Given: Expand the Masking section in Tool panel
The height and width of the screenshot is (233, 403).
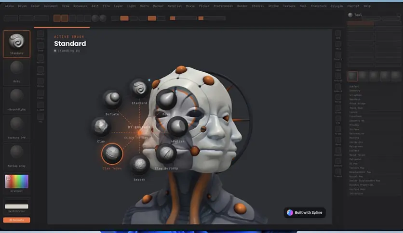Looking at the screenshot, I should 354,138.
